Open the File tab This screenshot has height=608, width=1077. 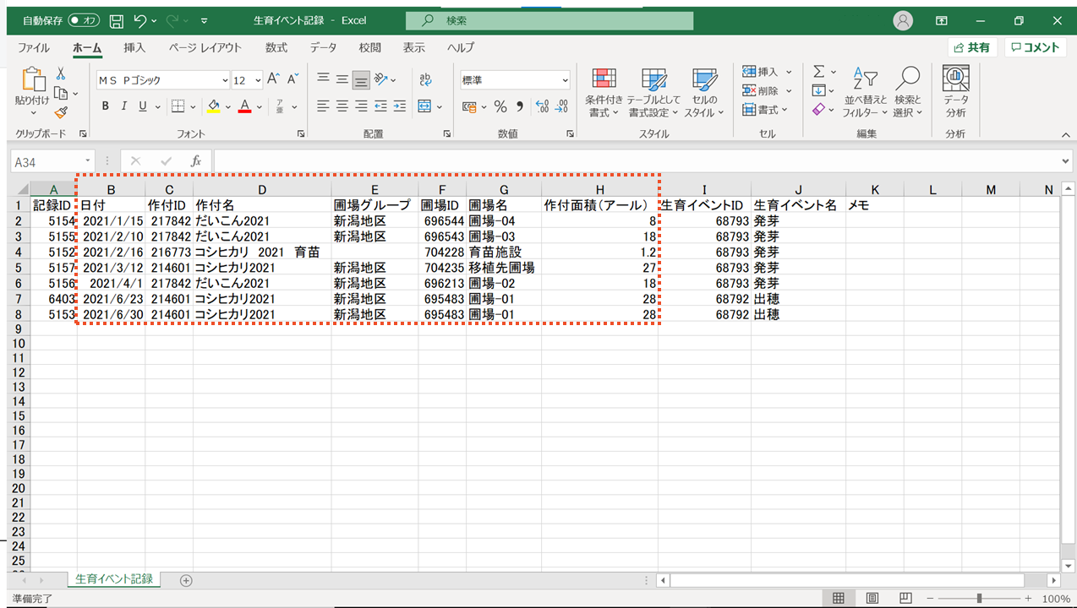[34, 47]
